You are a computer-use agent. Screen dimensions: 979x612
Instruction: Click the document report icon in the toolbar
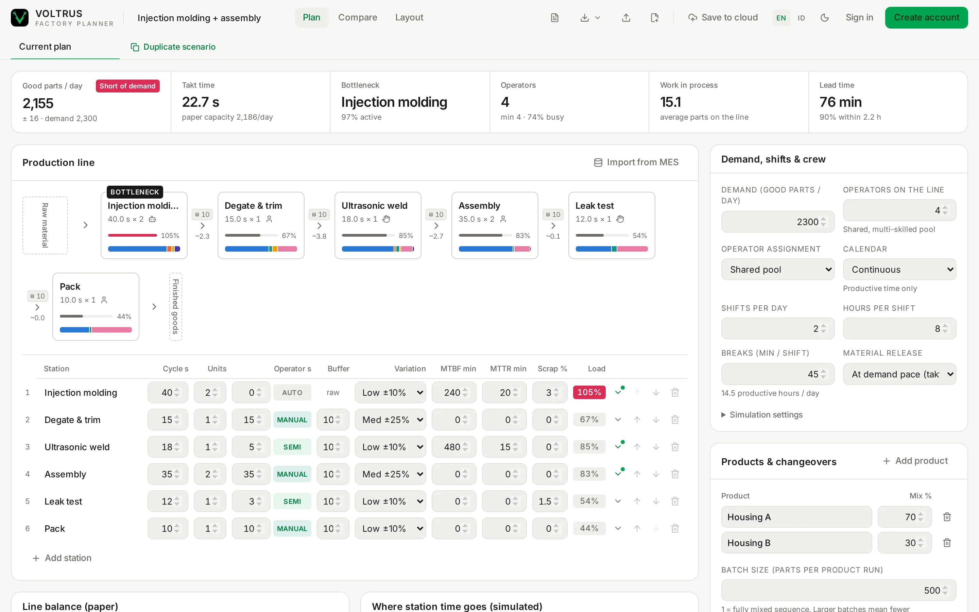(555, 18)
